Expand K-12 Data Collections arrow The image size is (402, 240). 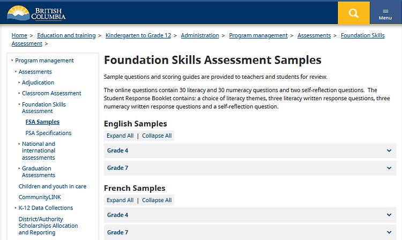point(16,208)
